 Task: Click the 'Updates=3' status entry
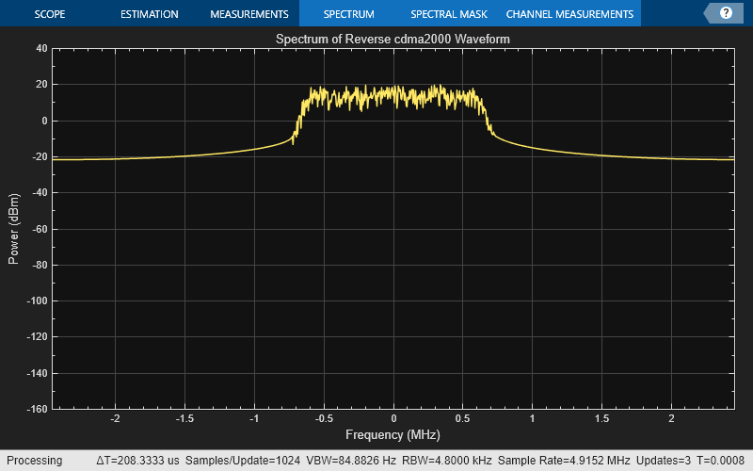click(664, 461)
